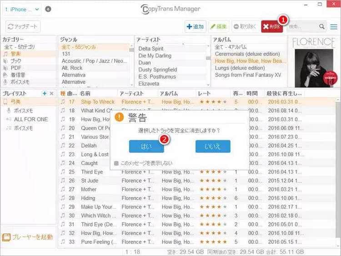The height and width of the screenshot is (256, 341).
Task: Select track 25 Third Eye
Action: click(x=196, y=172)
